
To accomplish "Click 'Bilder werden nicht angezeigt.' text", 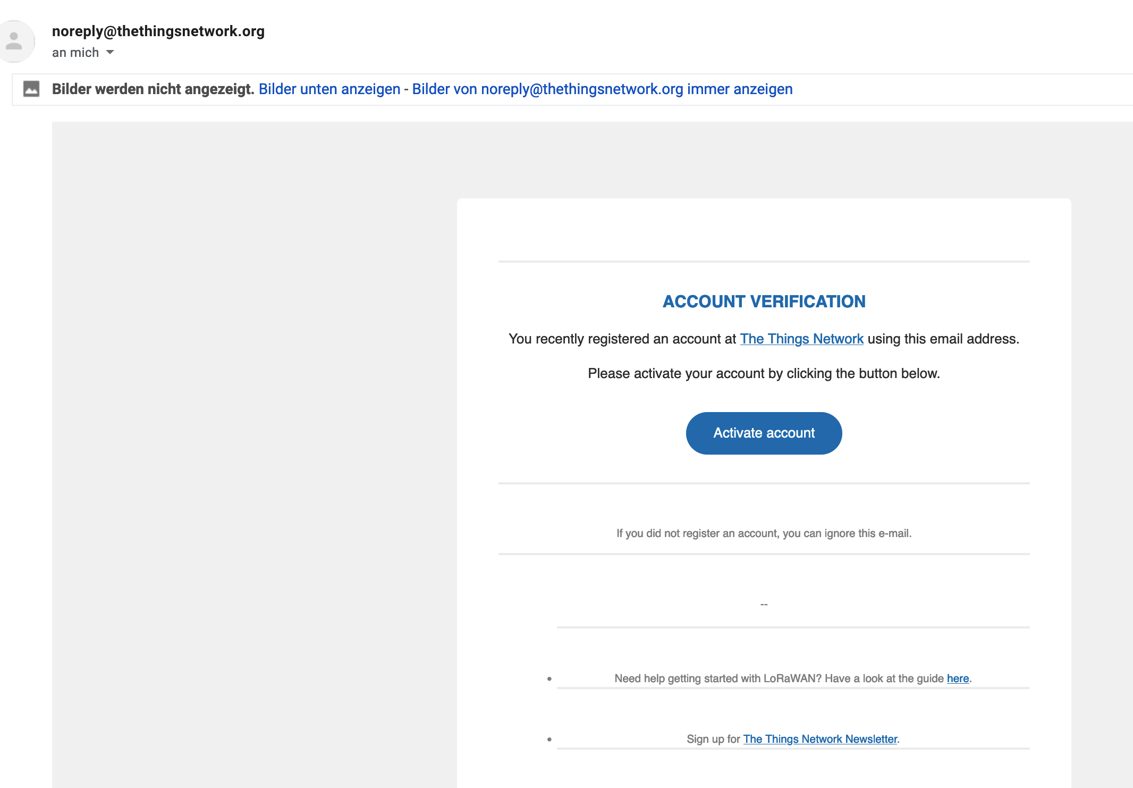I will [153, 89].
